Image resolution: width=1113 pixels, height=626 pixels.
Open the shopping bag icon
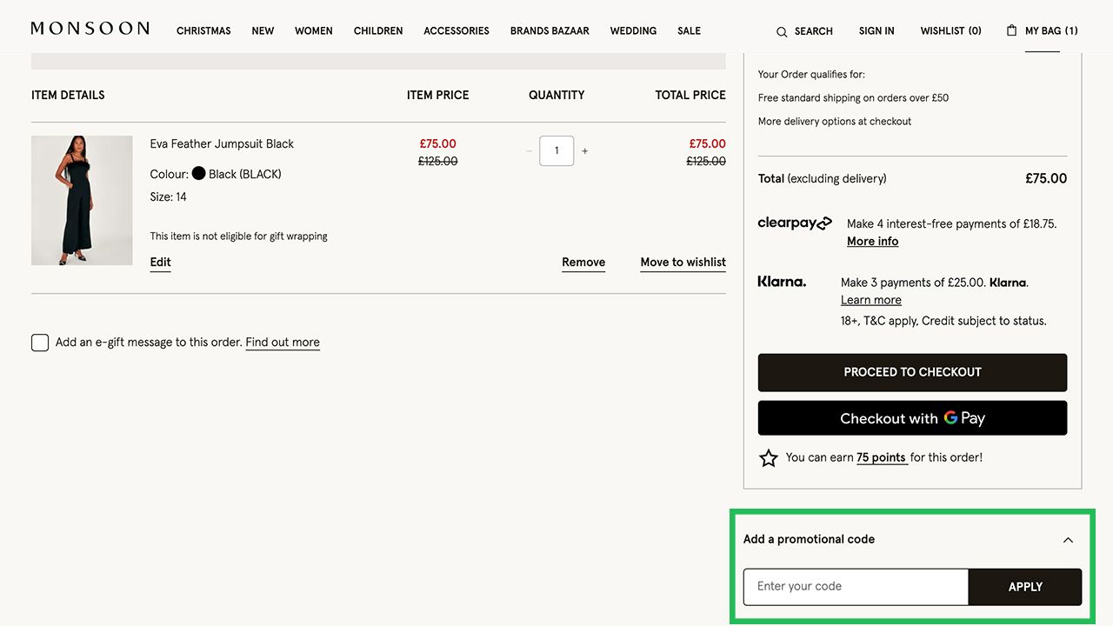(x=1011, y=30)
